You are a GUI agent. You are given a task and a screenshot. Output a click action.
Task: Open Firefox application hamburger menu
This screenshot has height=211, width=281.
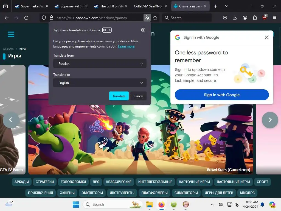coord(274,18)
